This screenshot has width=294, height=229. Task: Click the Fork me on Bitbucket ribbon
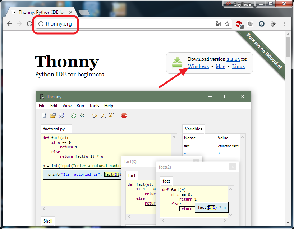click(x=264, y=51)
